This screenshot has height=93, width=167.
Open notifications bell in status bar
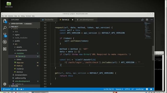(x=151, y=89)
